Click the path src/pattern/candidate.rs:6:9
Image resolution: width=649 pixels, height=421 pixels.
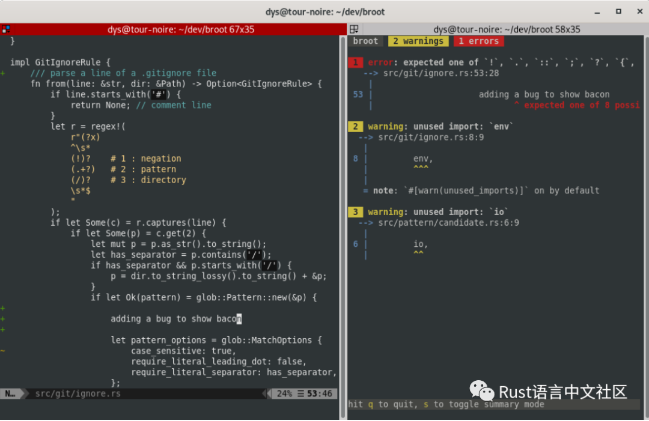point(448,223)
